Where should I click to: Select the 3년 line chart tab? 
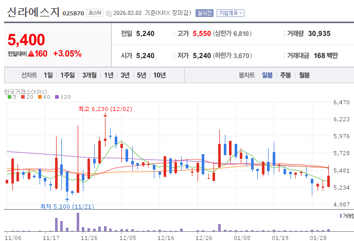tap(125, 75)
